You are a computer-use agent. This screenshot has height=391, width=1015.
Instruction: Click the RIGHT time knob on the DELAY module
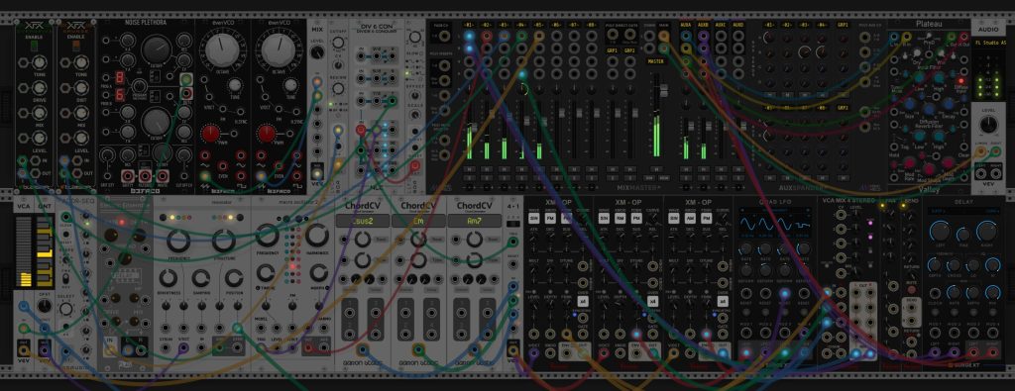coord(988,232)
